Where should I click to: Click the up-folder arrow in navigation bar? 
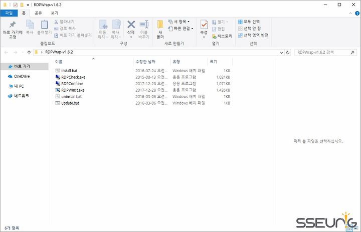[29, 53]
